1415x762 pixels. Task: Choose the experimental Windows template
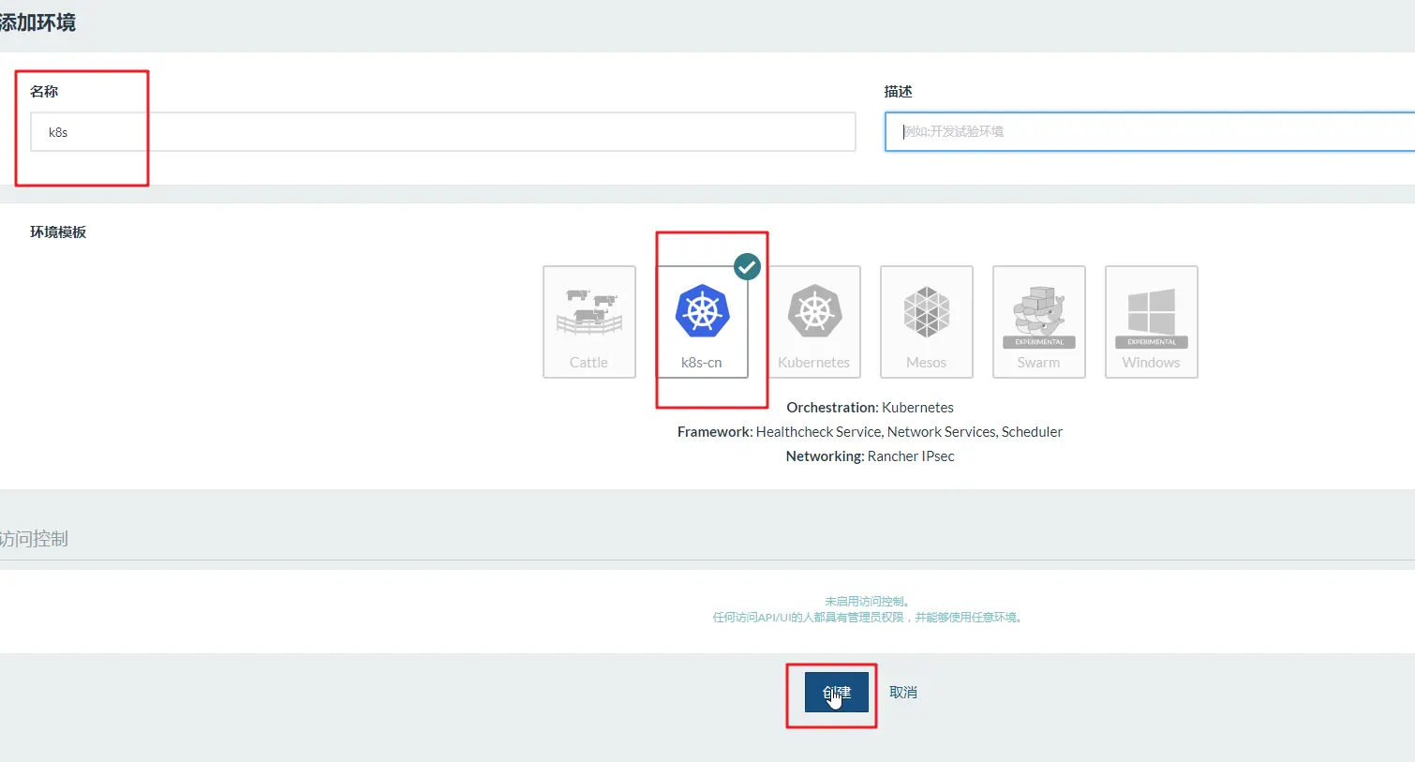click(x=1152, y=321)
